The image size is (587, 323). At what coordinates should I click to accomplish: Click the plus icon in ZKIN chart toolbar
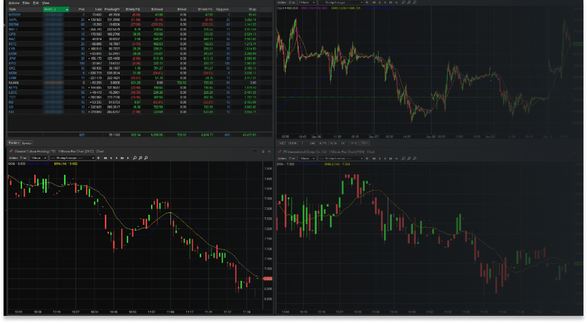367,158
